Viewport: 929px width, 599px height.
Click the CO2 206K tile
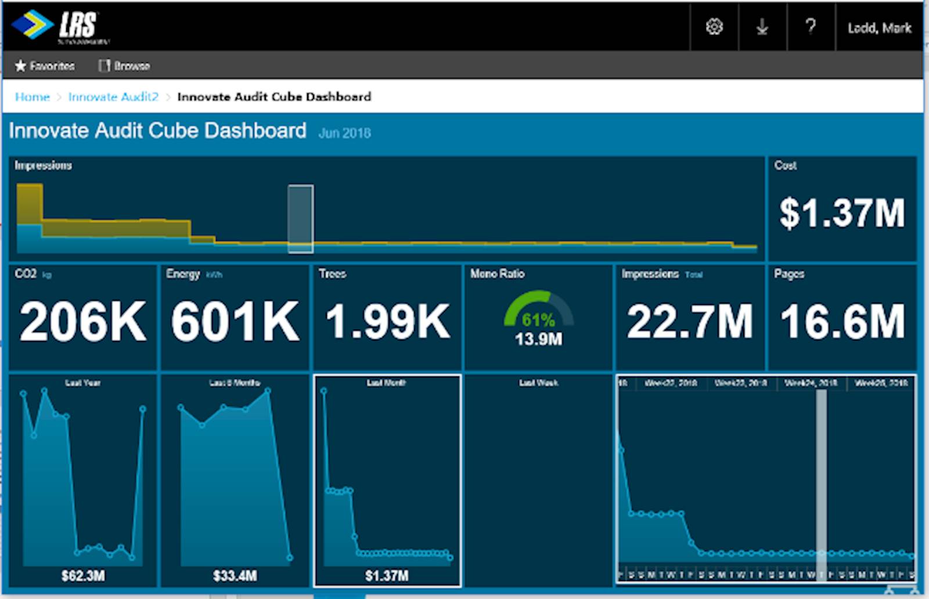click(83, 317)
